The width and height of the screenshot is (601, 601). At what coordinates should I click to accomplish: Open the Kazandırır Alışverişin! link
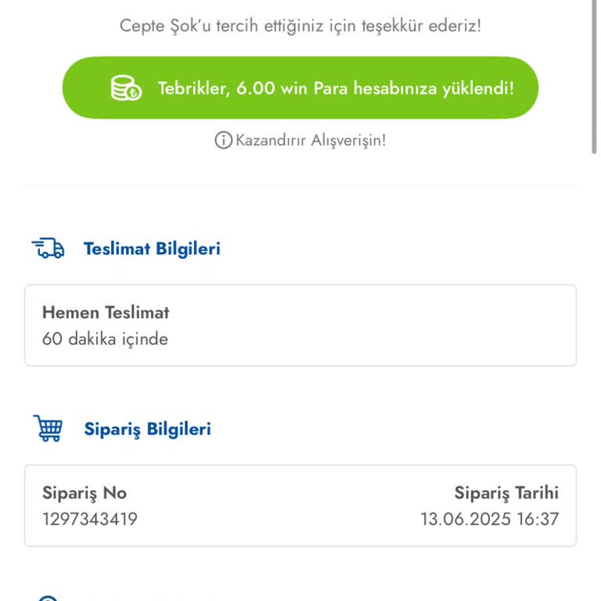[x=311, y=141]
